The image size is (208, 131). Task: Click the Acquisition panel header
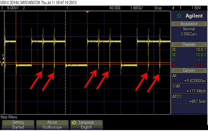coord(189,24)
